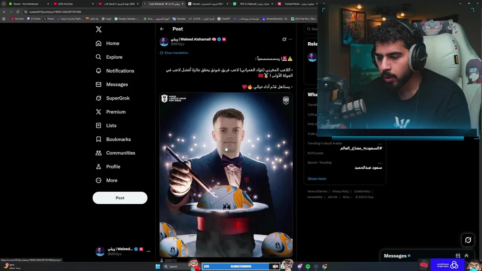
Task: Expand the footer More ... menu
Action: click(x=347, y=197)
